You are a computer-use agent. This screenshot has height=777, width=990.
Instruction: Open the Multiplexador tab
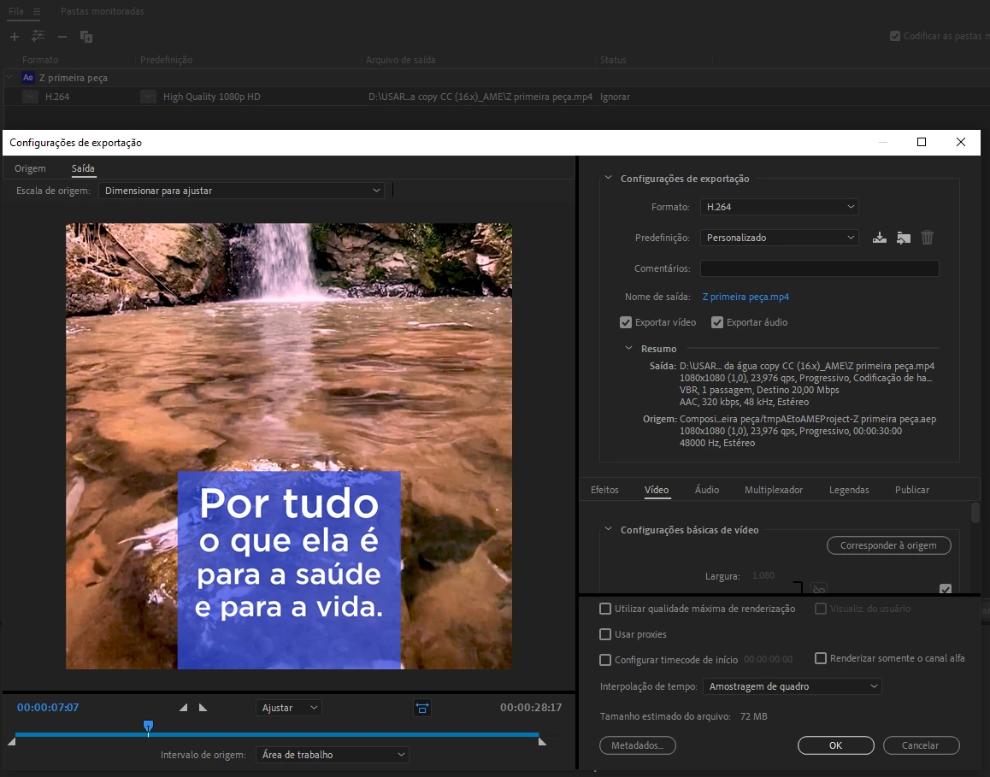point(774,490)
